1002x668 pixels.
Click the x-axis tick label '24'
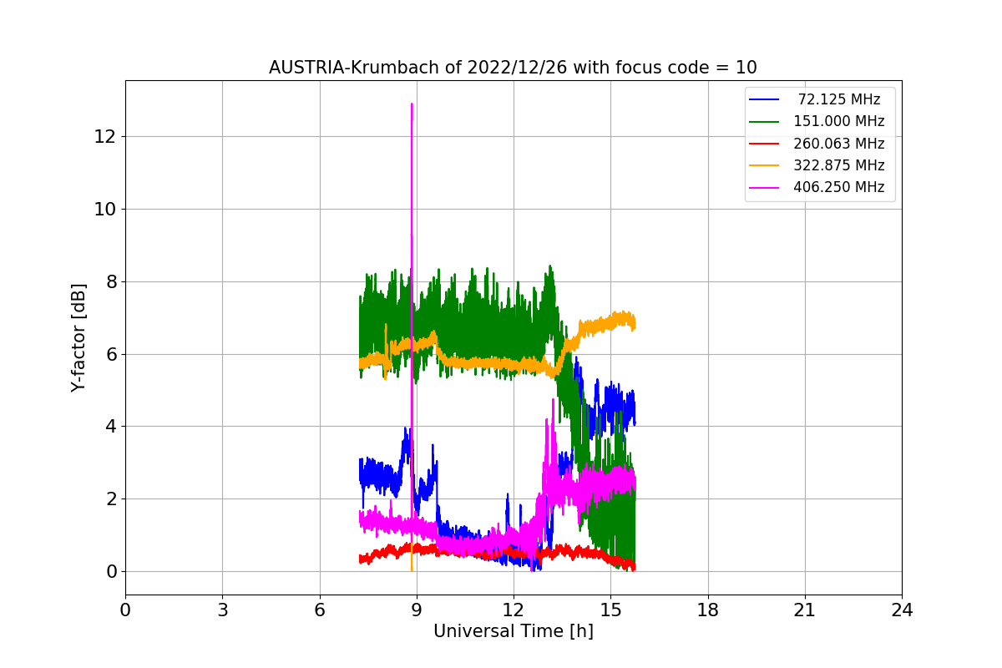[902, 610]
